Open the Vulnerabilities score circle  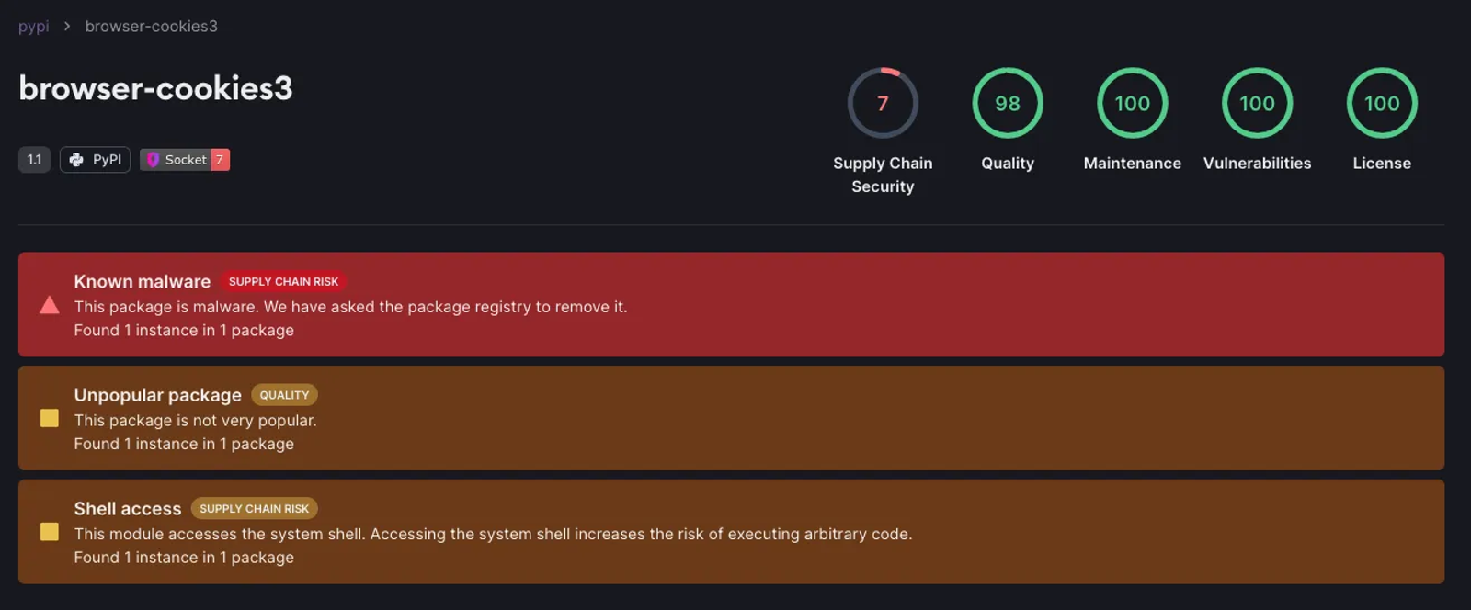(x=1257, y=103)
